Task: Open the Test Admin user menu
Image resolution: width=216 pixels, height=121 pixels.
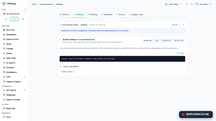Action: (x=203, y=4)
